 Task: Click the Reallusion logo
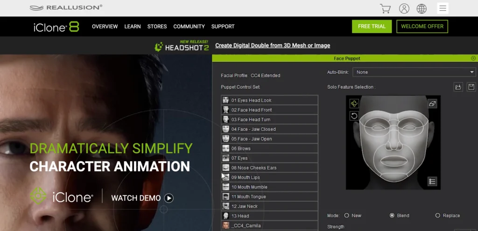click(x=66, y=7)
